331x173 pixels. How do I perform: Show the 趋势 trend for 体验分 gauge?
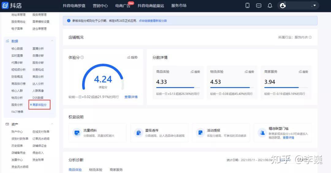point(132,57)
